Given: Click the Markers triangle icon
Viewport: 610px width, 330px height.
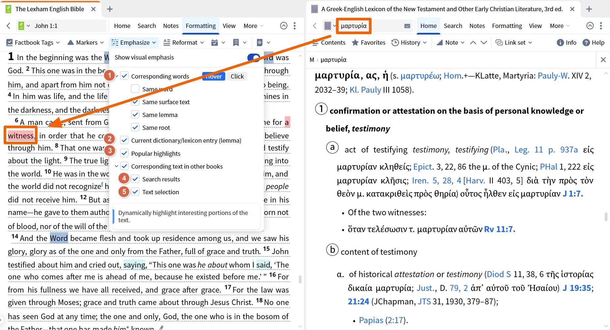Looking at the screenshot, I should (70, 42).
